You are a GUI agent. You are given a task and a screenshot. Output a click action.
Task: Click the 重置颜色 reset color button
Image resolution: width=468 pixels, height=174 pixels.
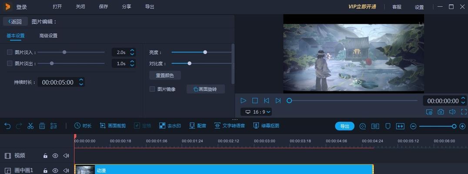pyautogui.click(x=165, y=75)
